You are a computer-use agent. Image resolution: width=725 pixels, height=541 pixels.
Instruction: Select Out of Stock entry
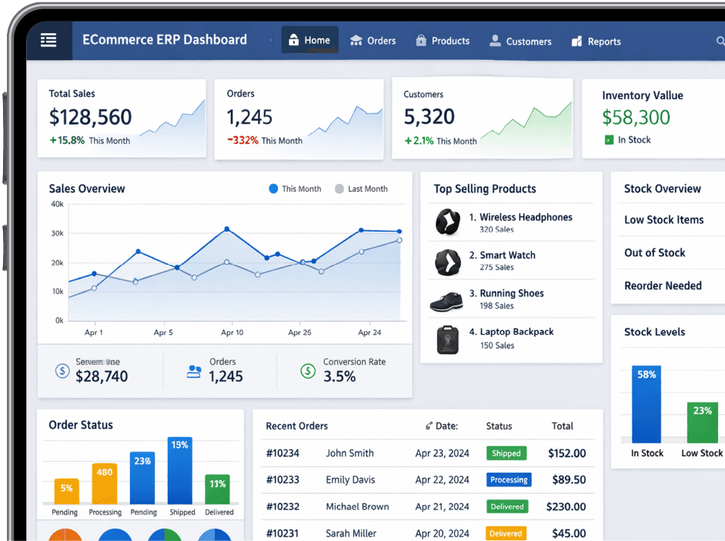coord(655,252)
